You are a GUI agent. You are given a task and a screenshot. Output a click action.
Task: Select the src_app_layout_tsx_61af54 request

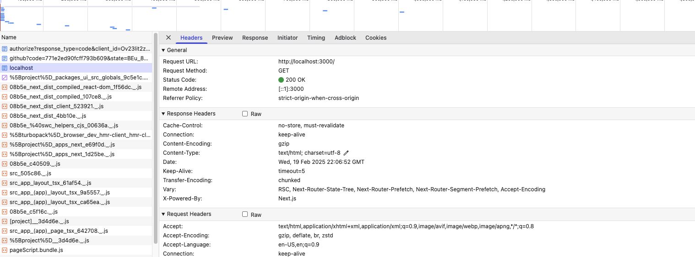tap(50, 183)
